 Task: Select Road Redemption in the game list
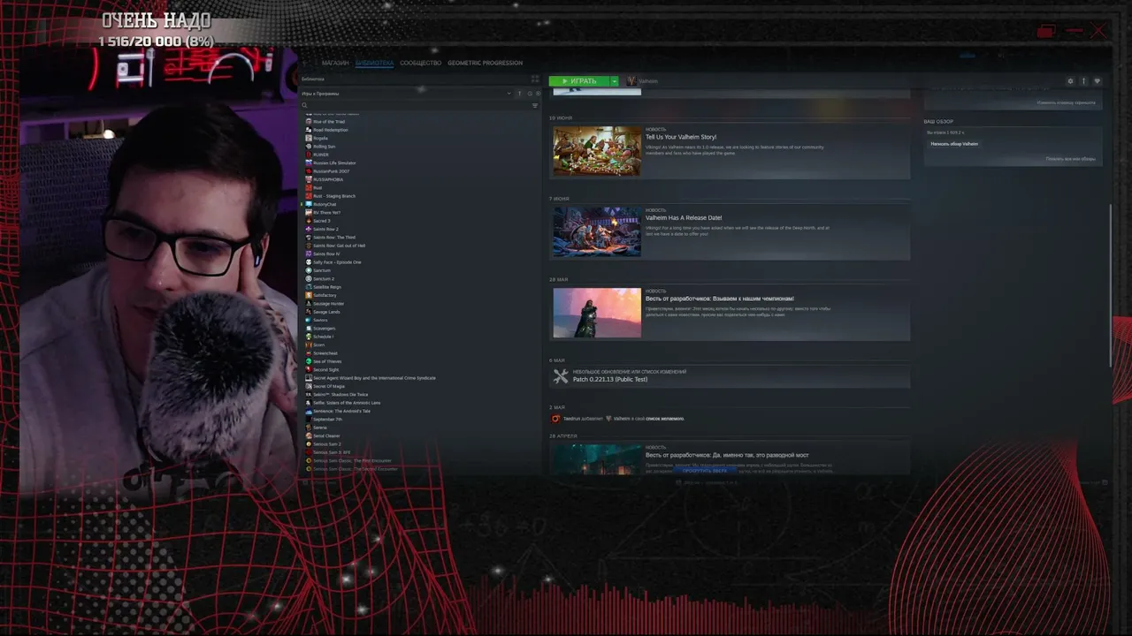(x=331, y=130)
